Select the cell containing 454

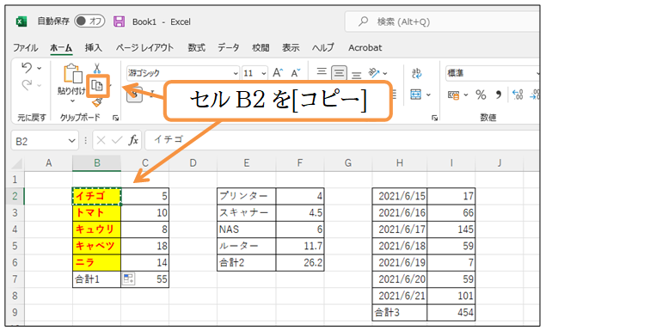pos(451,313)
